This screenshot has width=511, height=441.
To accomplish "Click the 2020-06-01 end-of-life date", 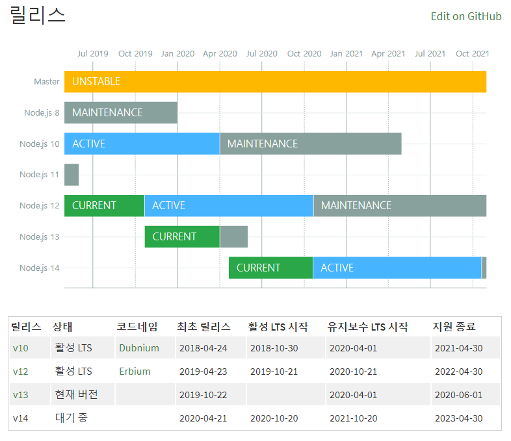I will tap(459, 395).
